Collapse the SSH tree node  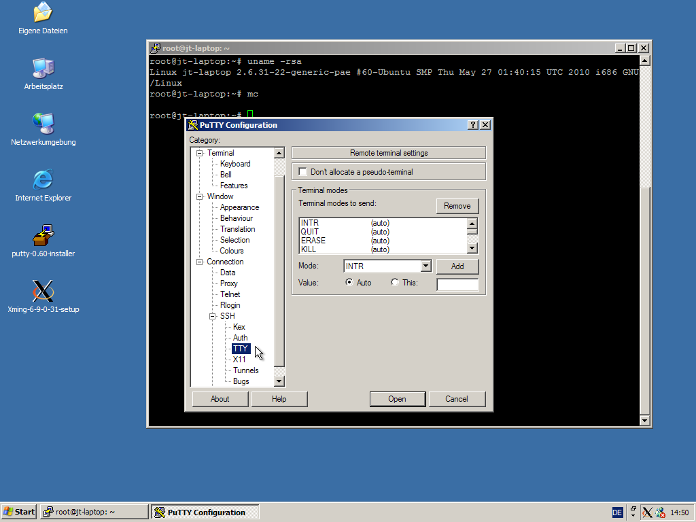pos(213,316)
